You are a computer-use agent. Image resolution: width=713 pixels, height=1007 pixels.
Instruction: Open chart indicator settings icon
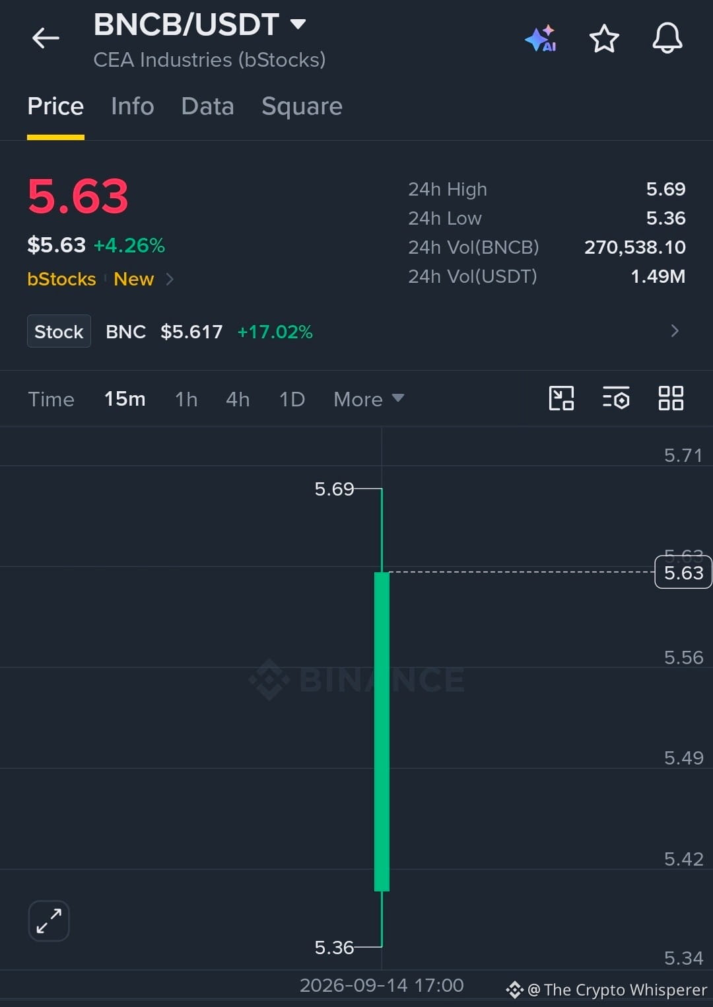click(x=616, y=398)
